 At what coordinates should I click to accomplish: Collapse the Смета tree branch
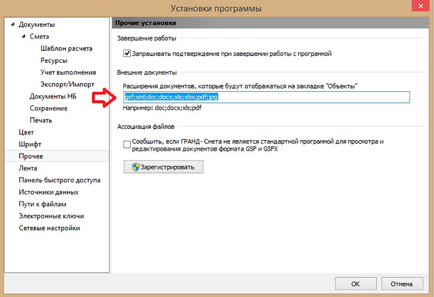(24, 37)
